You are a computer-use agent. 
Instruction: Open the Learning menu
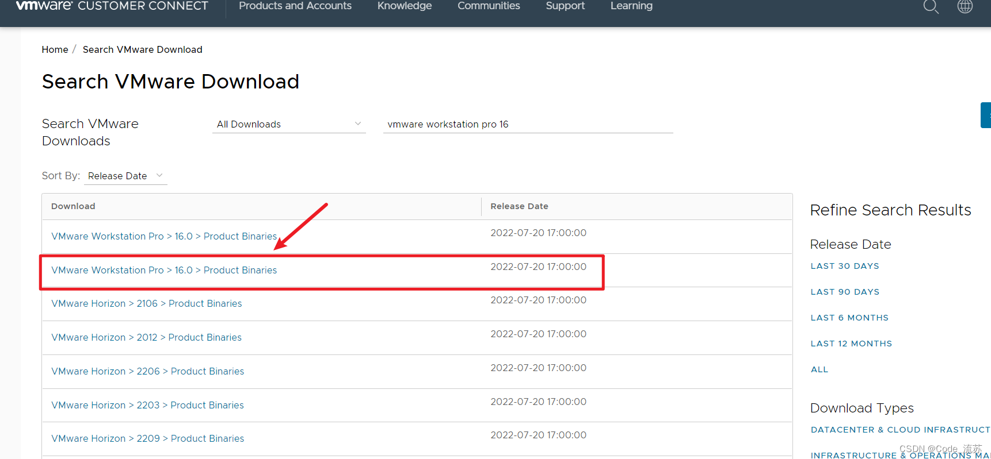click(x=631, y=6)
